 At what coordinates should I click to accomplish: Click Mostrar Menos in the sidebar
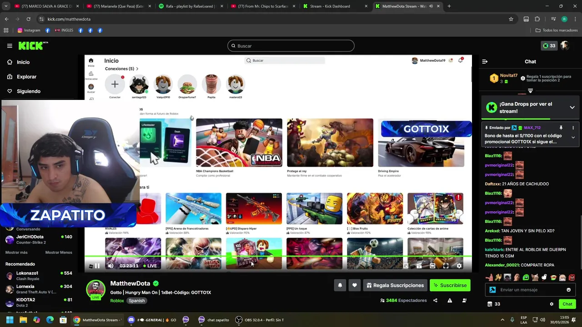coord(59,253)
